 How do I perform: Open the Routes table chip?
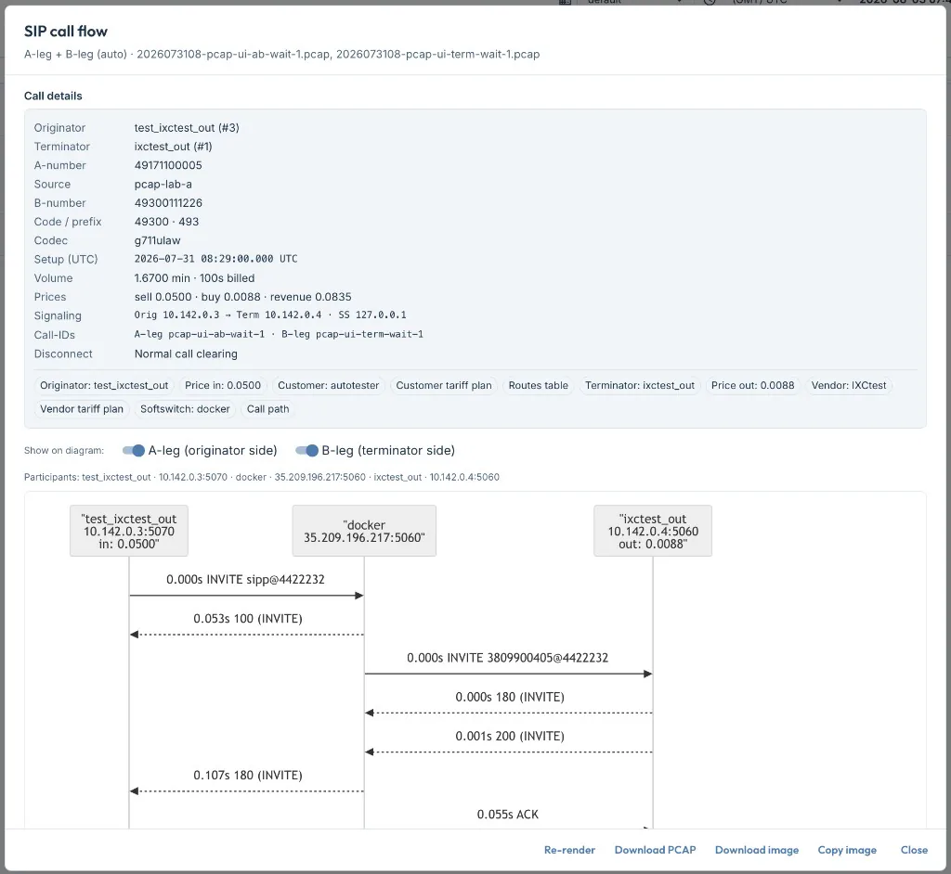[538, 385]
